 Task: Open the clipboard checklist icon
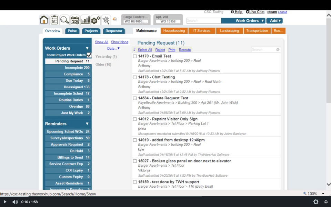click(54, 20)
